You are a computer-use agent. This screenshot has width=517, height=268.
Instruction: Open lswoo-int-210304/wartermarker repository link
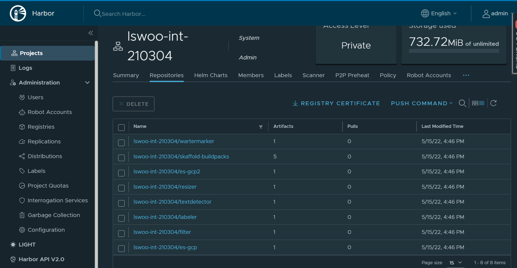[174, 141]
